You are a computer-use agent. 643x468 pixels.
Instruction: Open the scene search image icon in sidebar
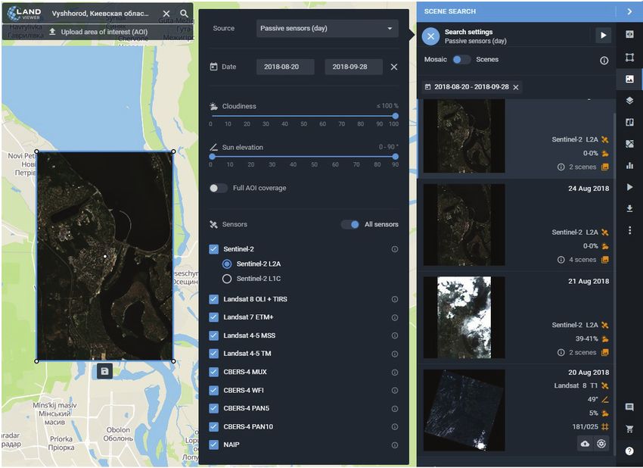tap(629, 79)
